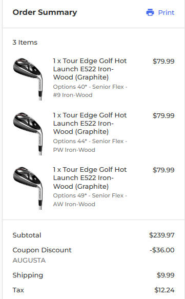Click the AUGUSTA coupon code

29,261
